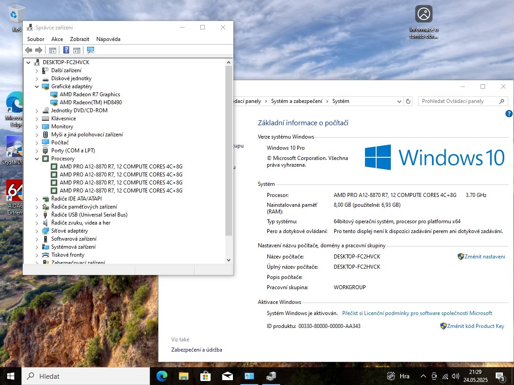Expand the 'Další zařízení' node
Image resolution: width=514 pixels, height=385 pixels.
tap(37, 70)
